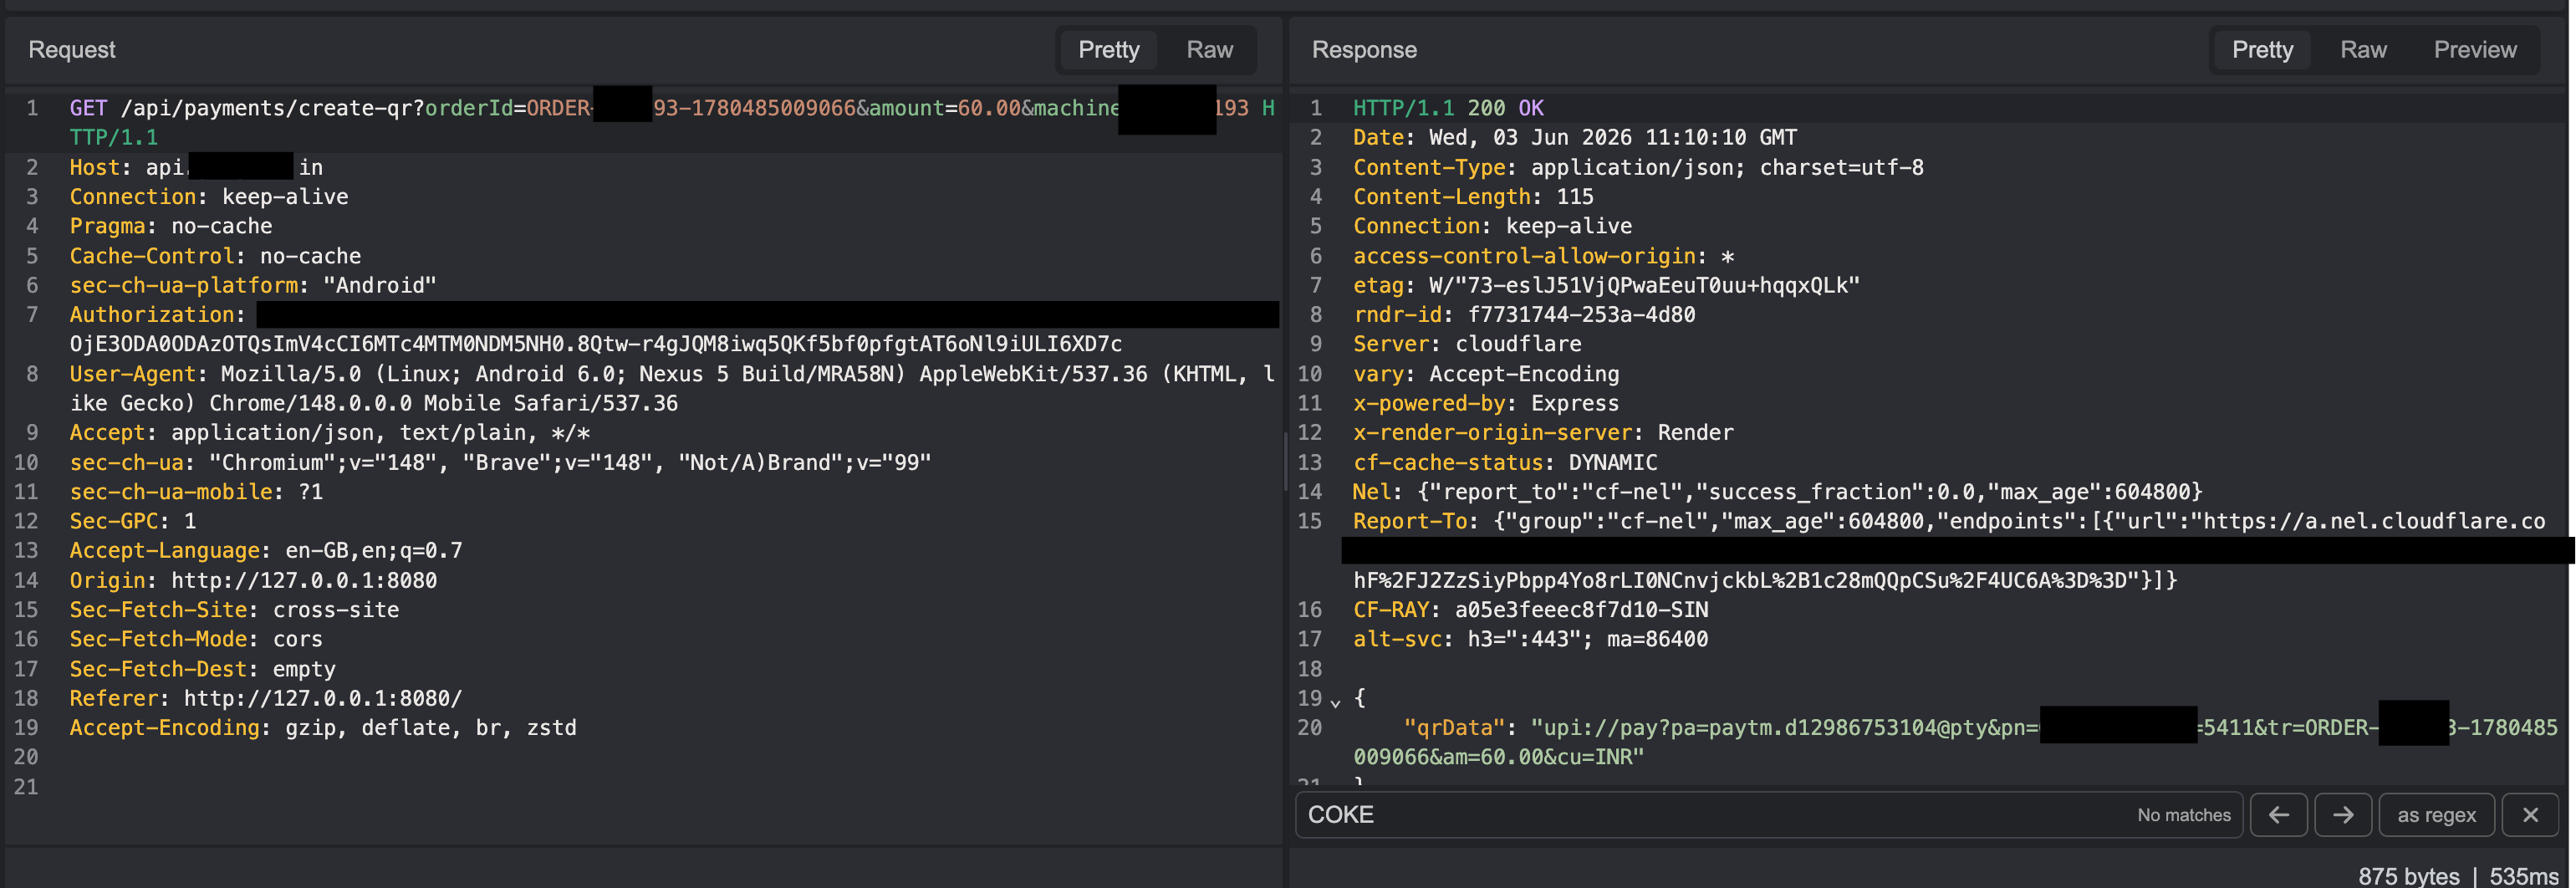Select the Response Pretty tab
This screenshot has height=888, width=2576.
click(2262, 50)
